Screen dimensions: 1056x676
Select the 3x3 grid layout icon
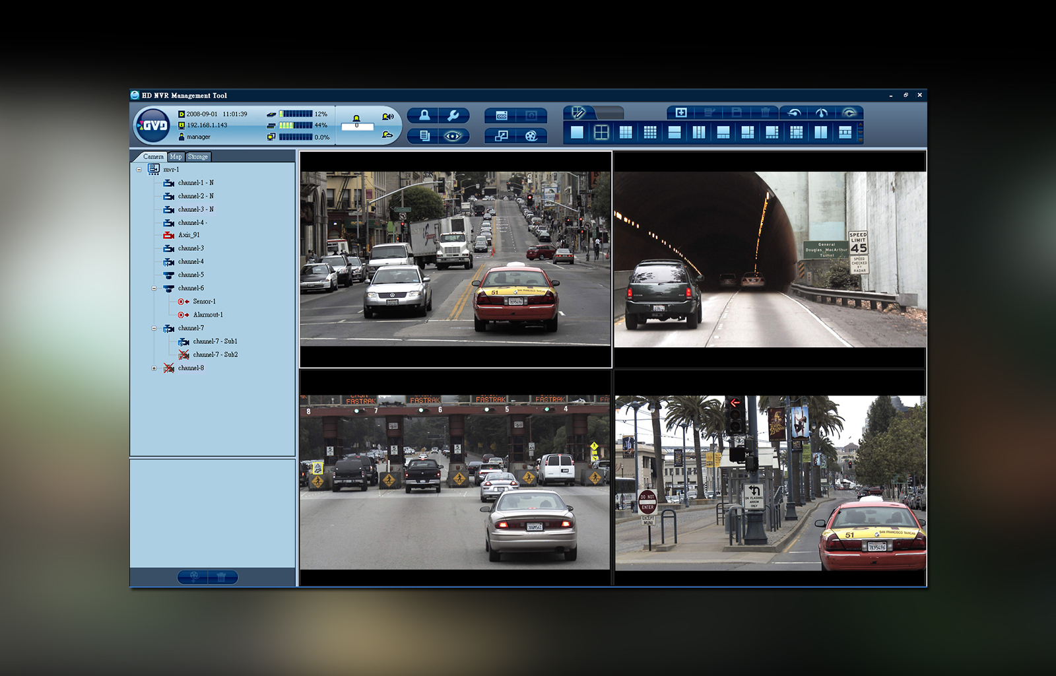(626, 133)
